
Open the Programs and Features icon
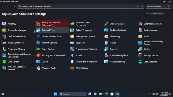72,49
